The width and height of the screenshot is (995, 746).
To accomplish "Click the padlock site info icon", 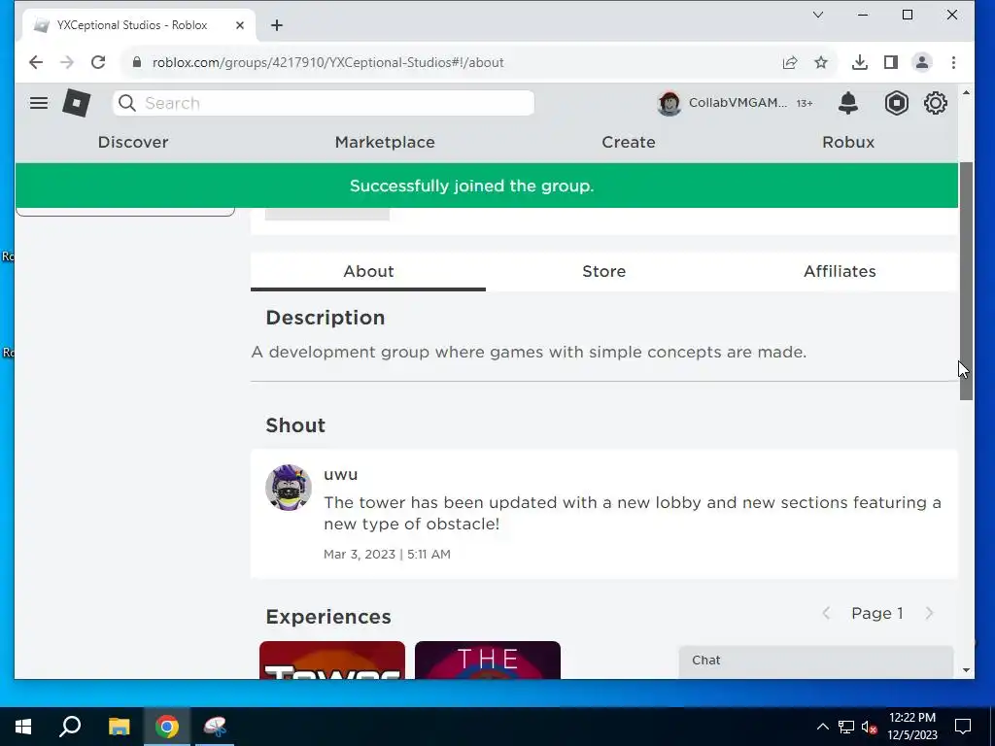I will 136,62.
